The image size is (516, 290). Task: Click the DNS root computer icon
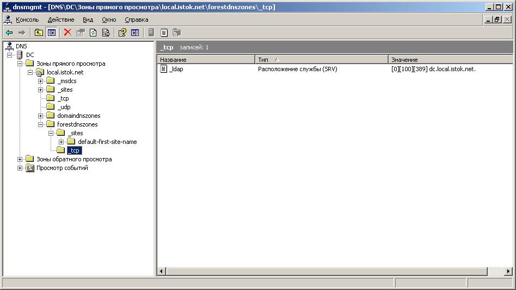point(9,46)
